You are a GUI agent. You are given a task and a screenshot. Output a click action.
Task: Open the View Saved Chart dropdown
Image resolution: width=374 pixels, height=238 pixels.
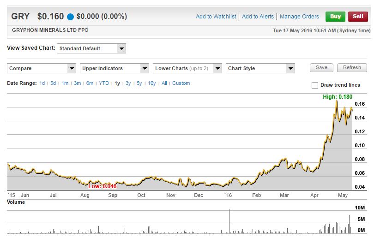coord(91,48)
